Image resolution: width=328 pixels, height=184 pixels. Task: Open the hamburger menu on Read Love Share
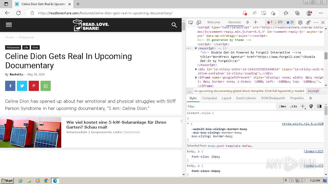9,25
